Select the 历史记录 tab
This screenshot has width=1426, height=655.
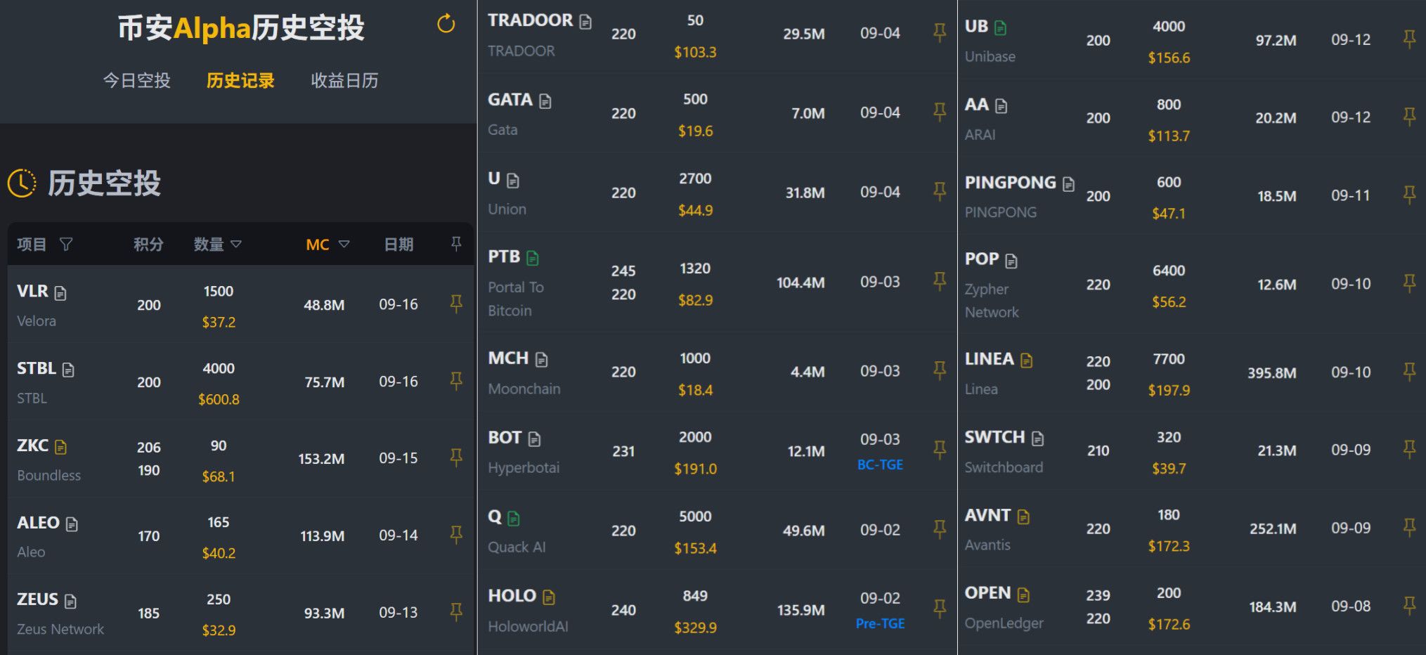point(240,81)
